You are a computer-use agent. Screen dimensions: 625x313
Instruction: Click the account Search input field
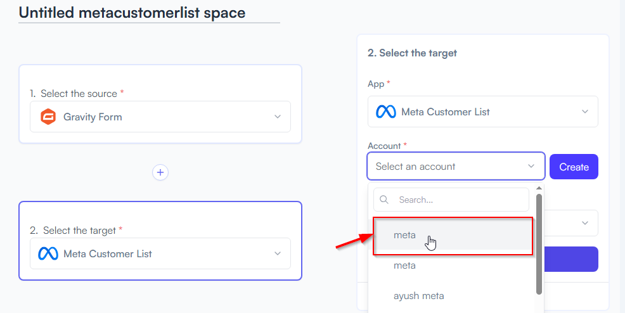click(x=451, y=200)
